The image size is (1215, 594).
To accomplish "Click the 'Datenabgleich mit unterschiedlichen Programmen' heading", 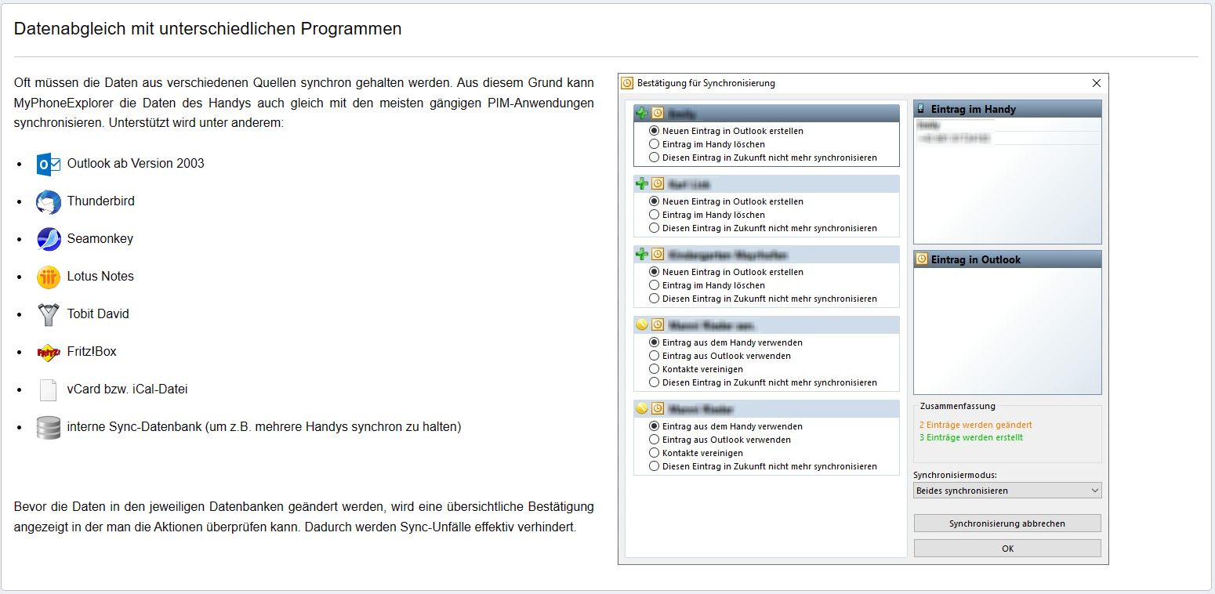I will (208, 29).
